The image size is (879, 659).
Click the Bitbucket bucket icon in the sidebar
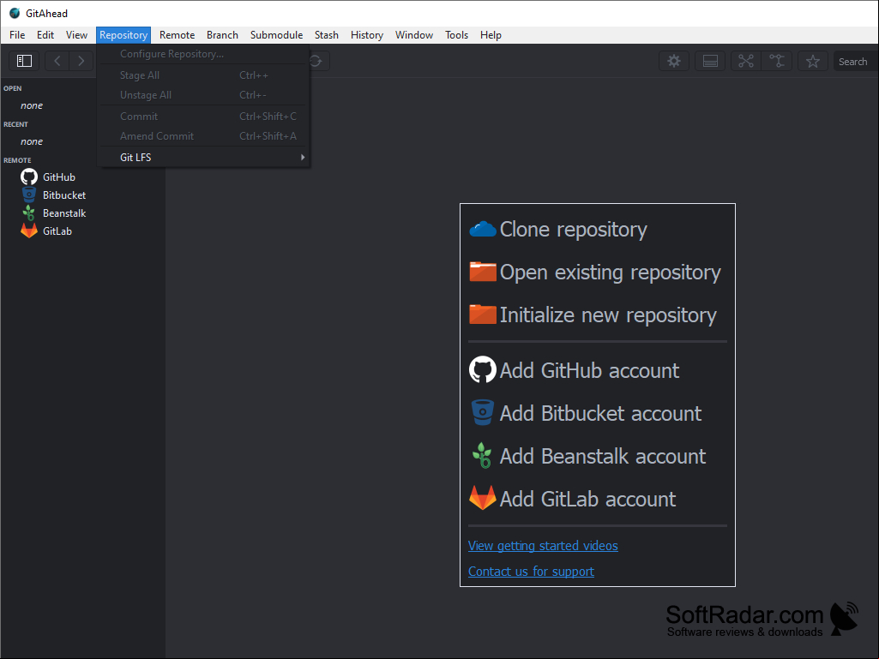point(29,195)
